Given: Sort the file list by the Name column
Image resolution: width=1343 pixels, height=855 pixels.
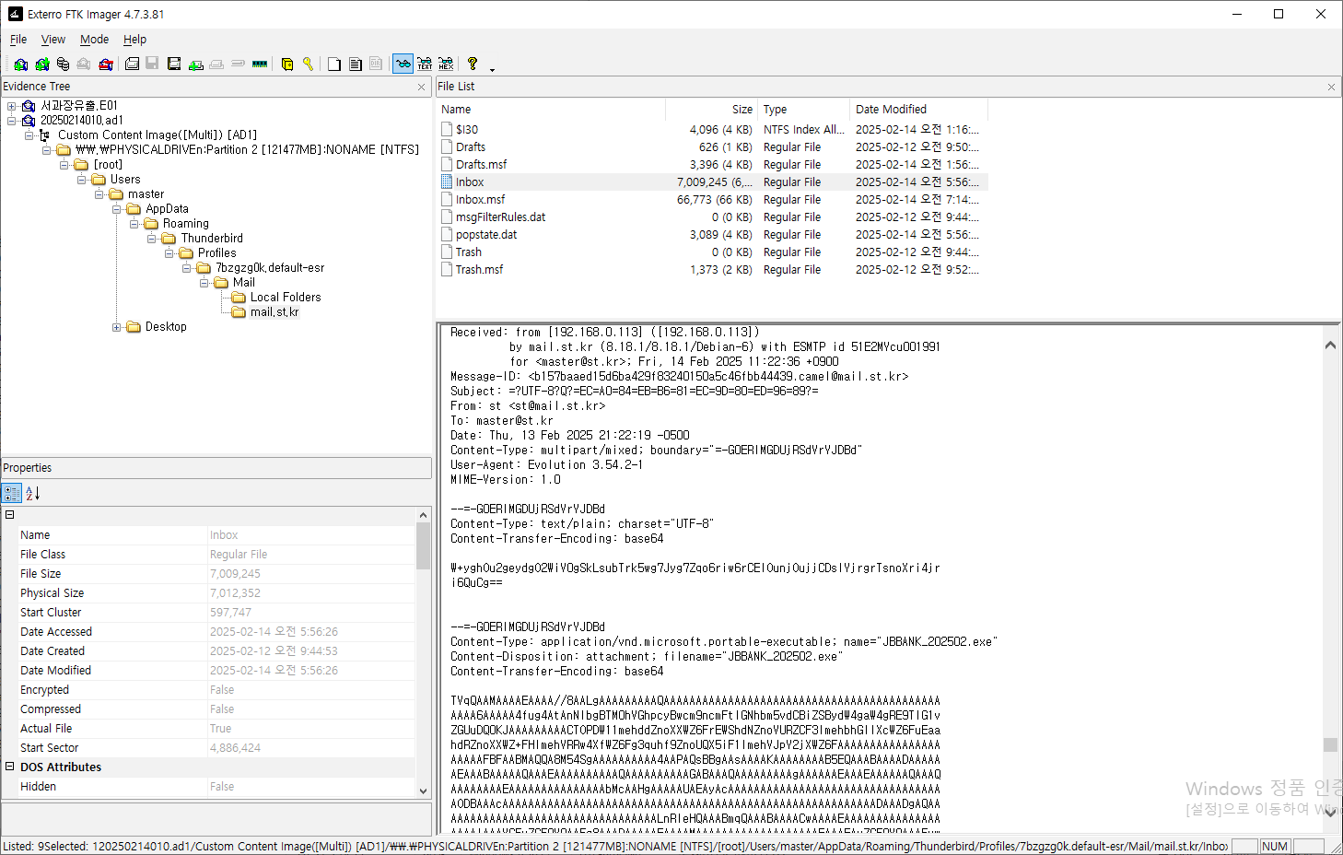Looking at the screenshot, I should pos(551,109).
